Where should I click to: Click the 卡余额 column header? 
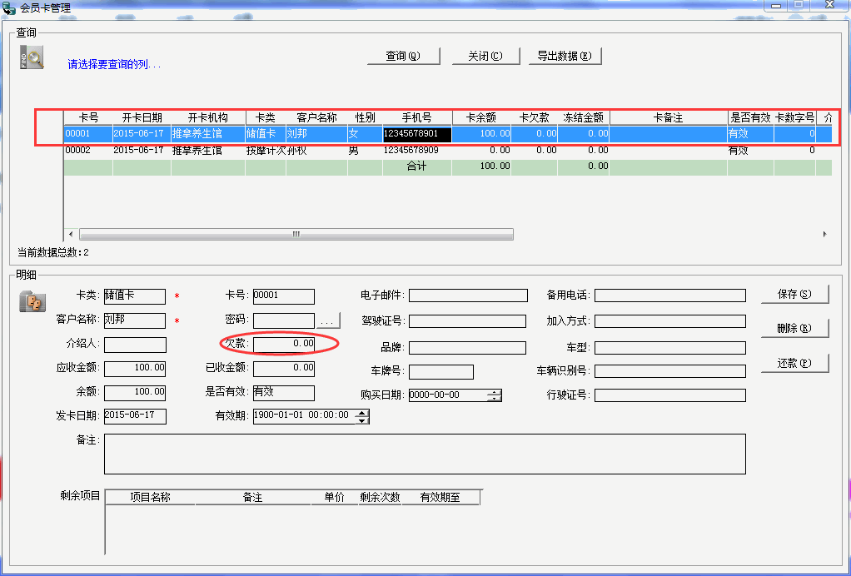(481, 117)
